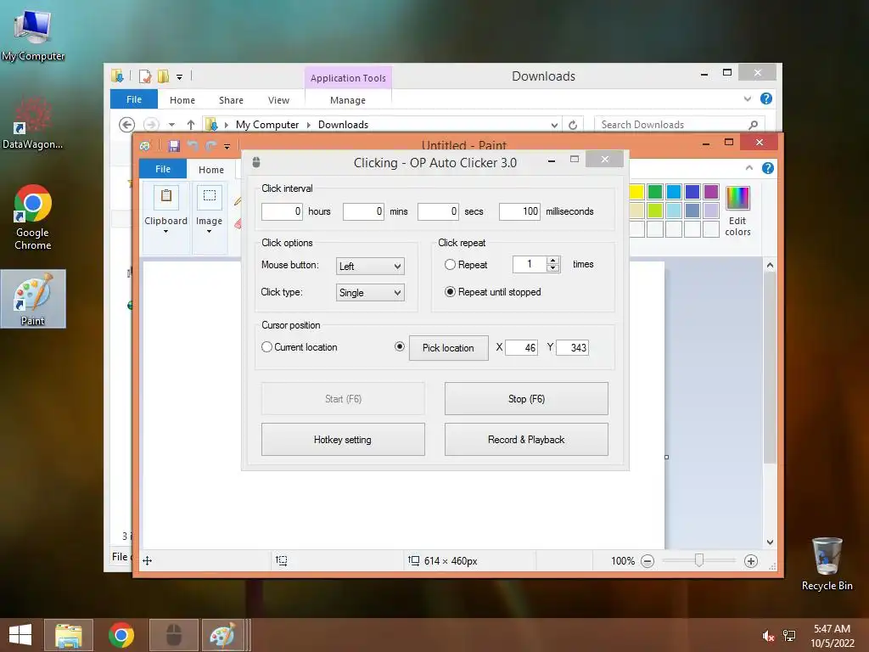The width and height of the screenshot is (869, 652).
Task: Click the Properties icon in the Downloads title bar
Action: [145, 76]
